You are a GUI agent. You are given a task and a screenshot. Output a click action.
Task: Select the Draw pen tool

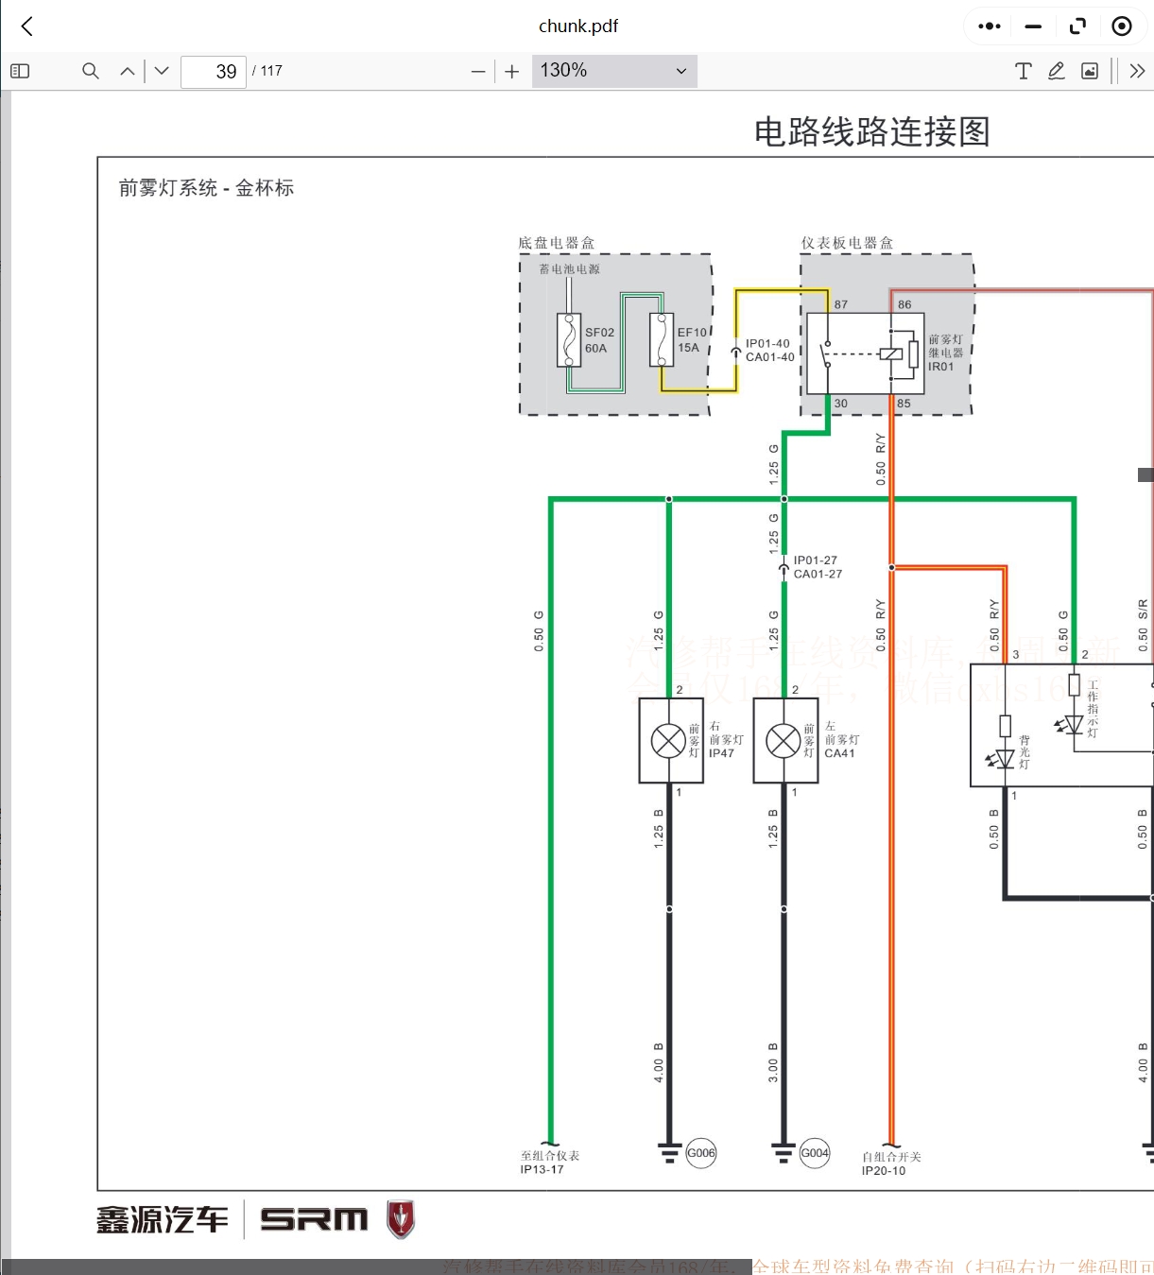coord(1057,70)
